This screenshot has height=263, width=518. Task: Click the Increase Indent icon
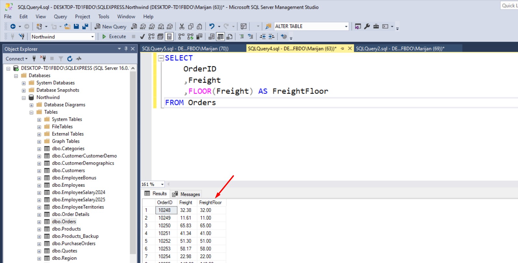click(272, 37)
